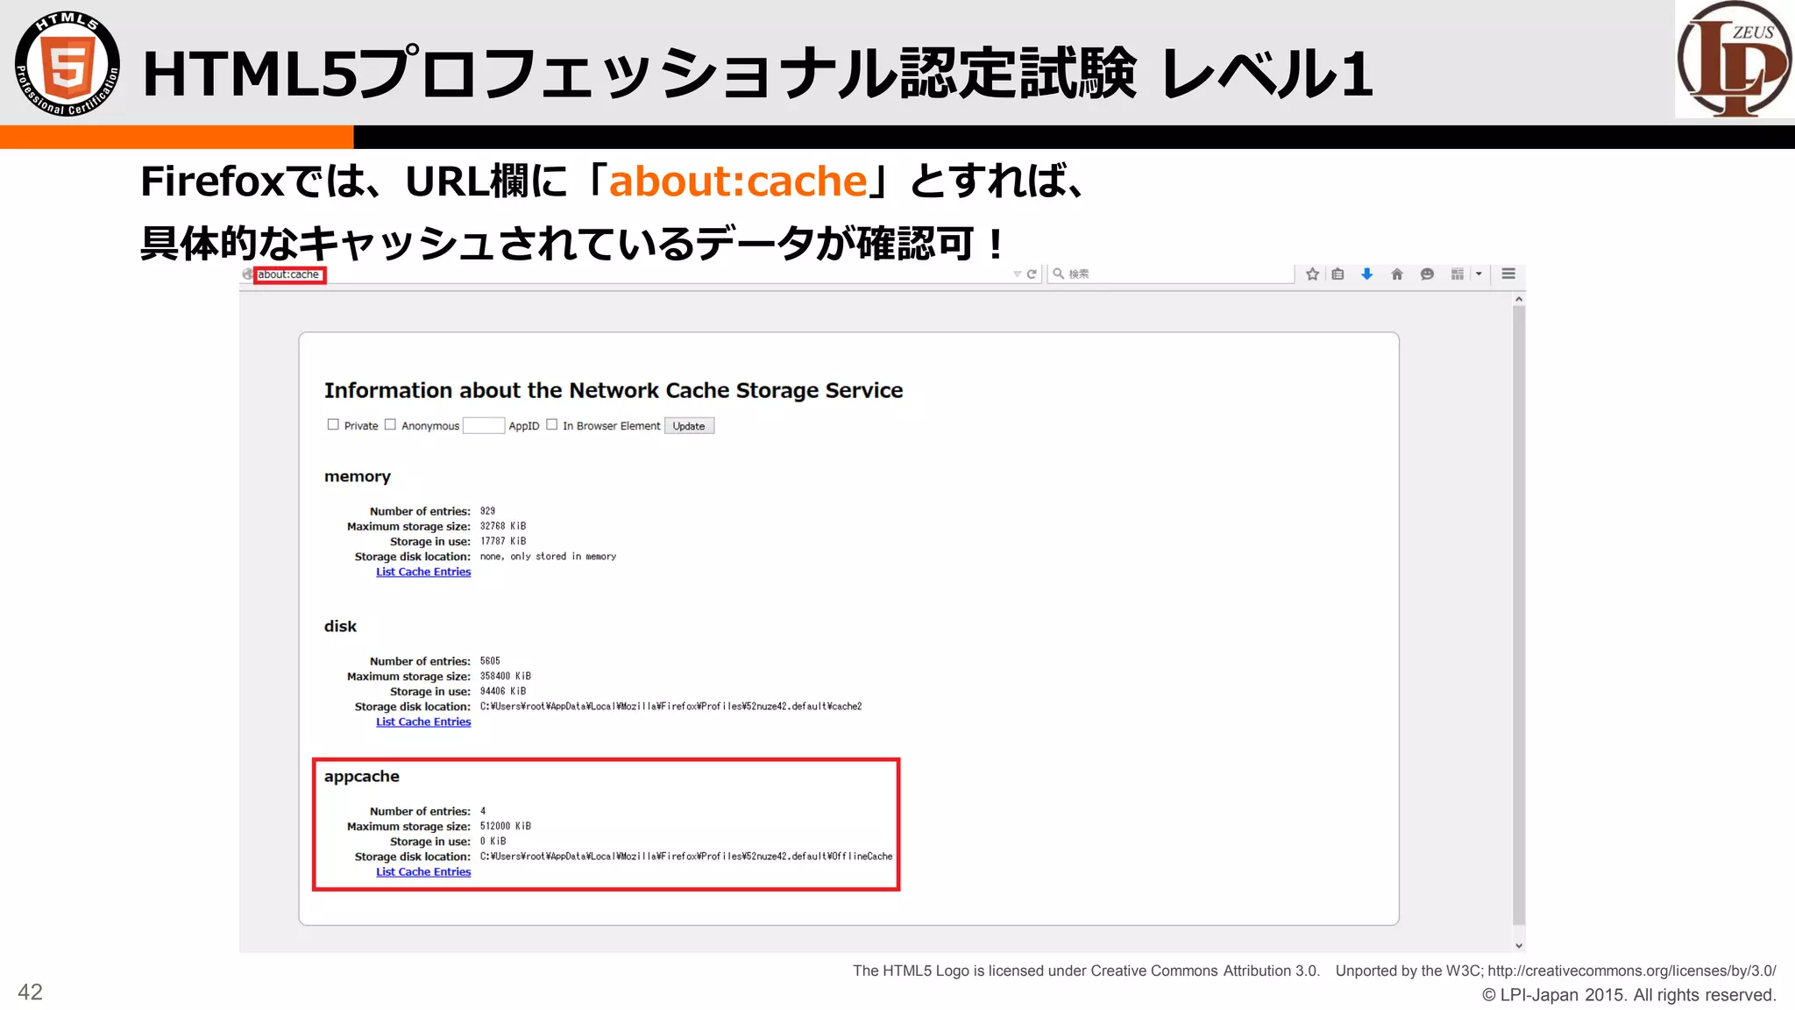
Task: Click the 'appcache' section heading
Action: pos(362,777)
